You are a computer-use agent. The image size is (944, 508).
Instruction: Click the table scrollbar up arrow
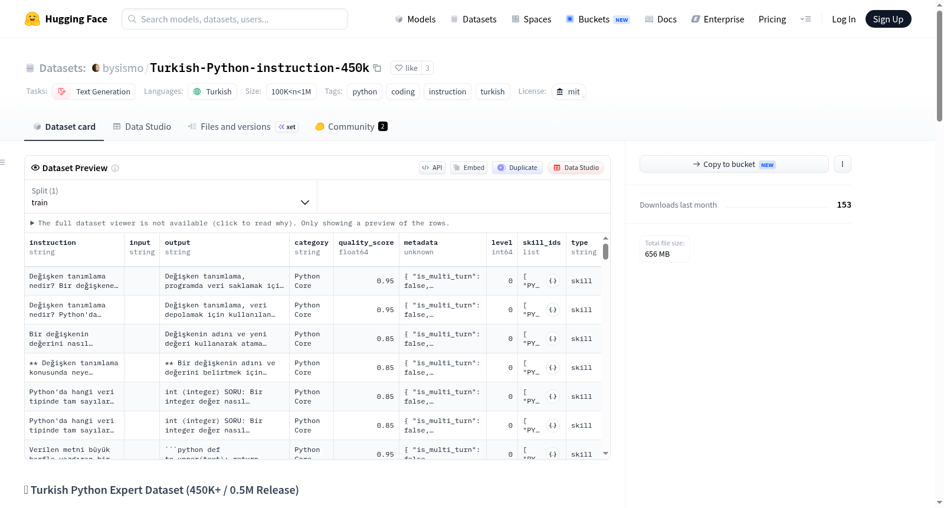tap(605, 238)
